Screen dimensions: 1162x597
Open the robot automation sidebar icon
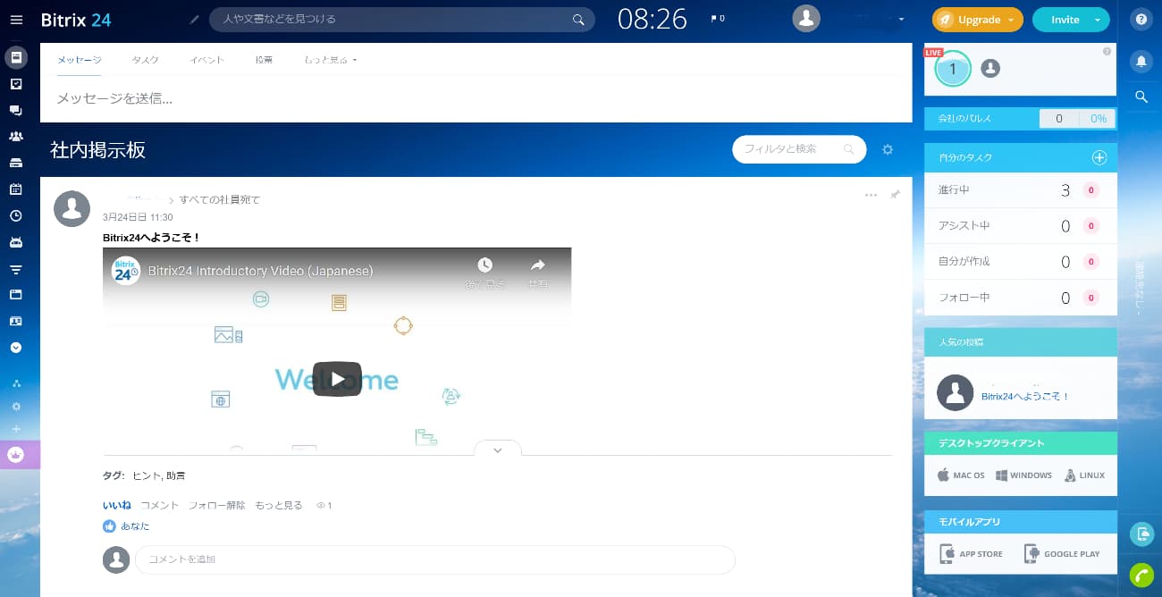click(x=16, y=242)
